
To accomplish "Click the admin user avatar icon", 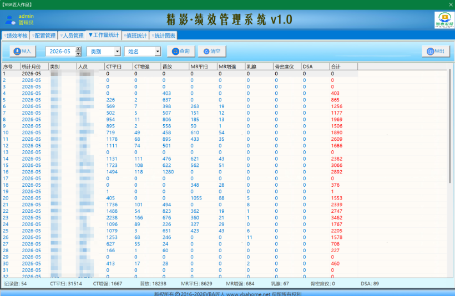I will point(10,20).
